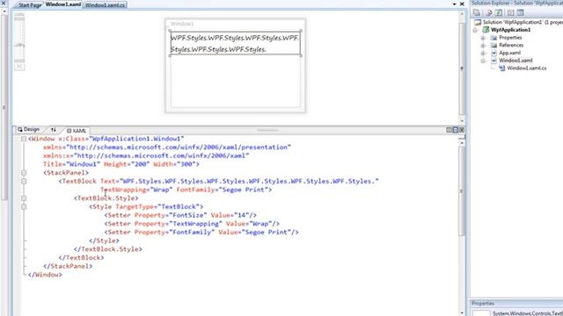
Task: Click the FontFamily setter line in XAML
Action: [201, 232]
